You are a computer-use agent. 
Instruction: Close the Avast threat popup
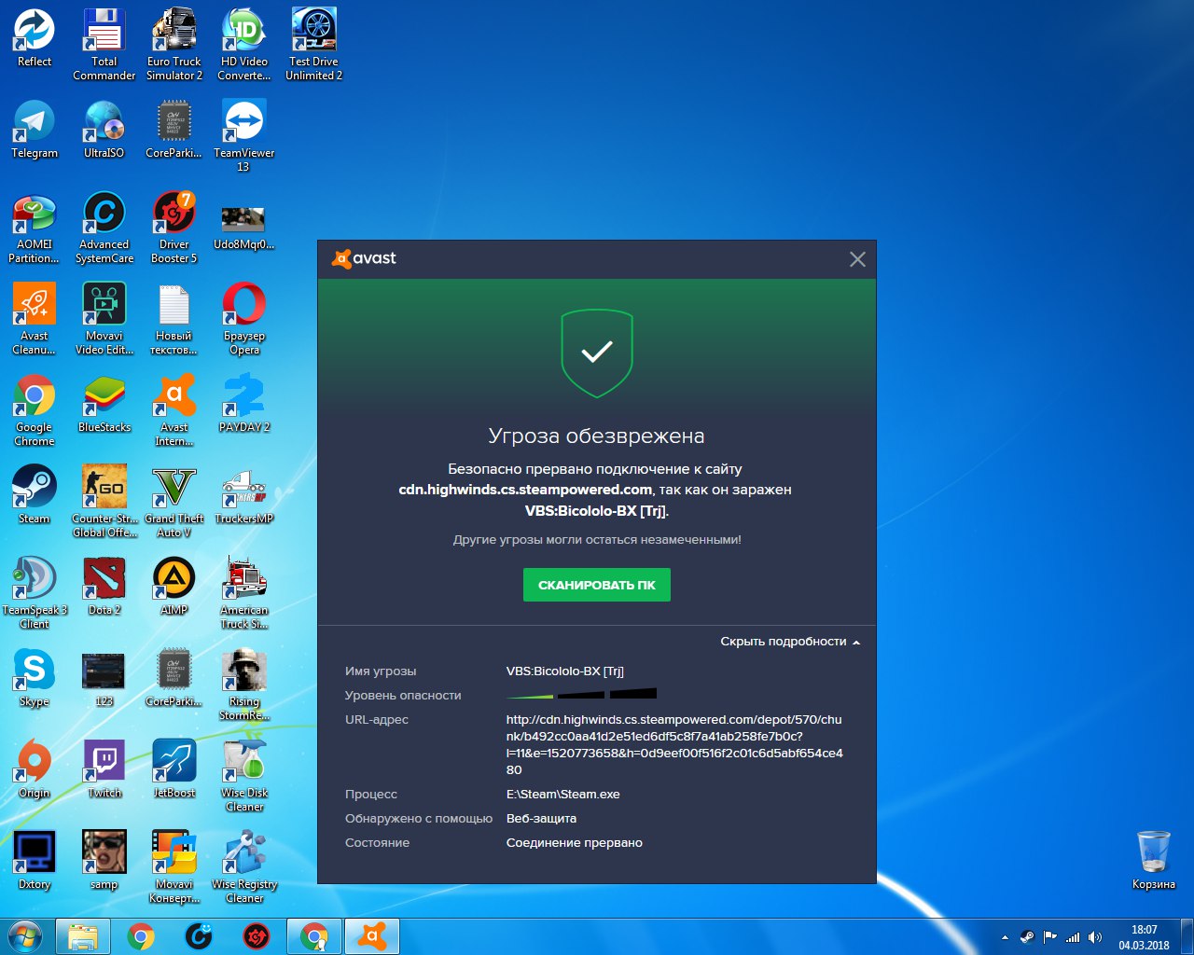tap(857, 259)
